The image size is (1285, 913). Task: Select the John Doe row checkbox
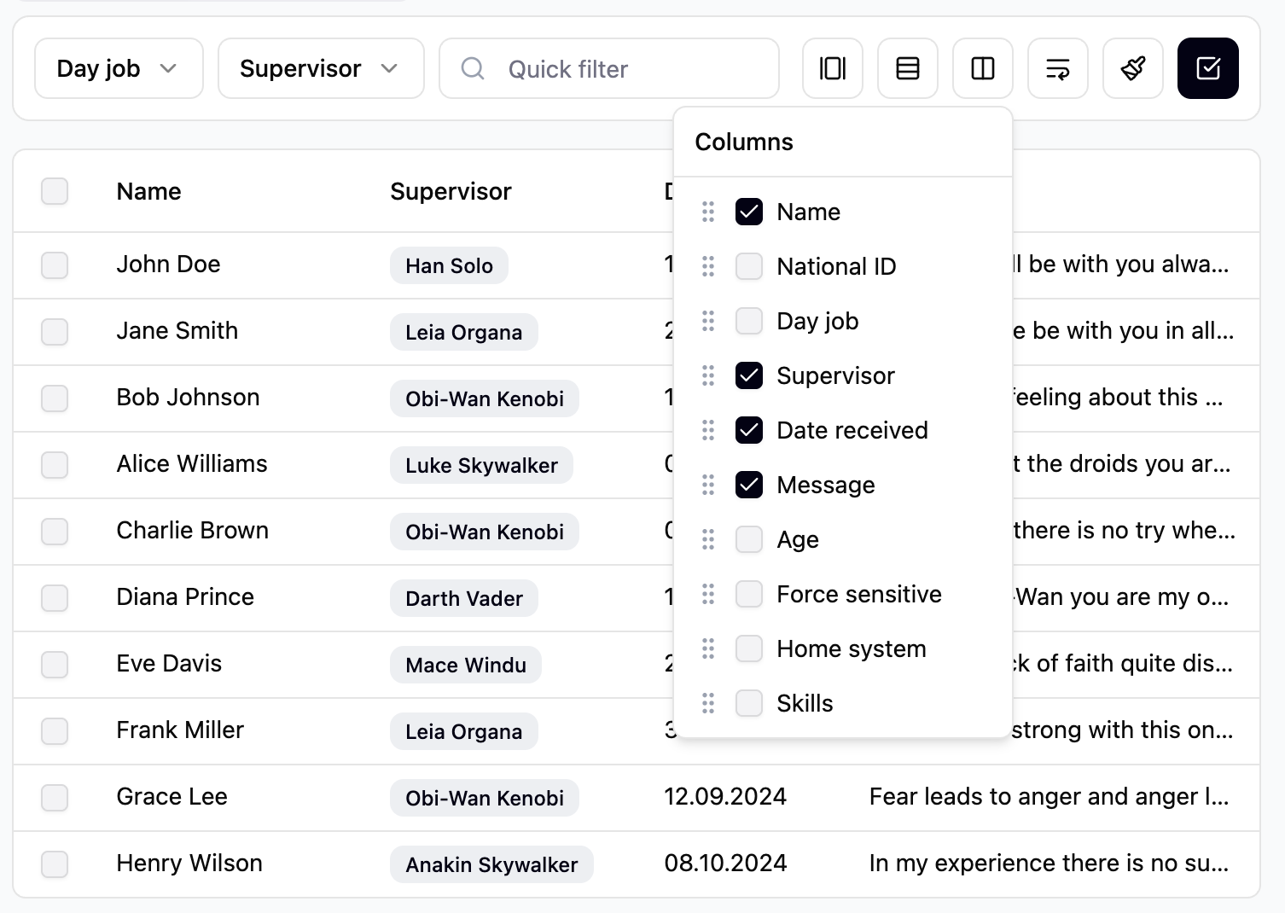[x=55, y=265]
